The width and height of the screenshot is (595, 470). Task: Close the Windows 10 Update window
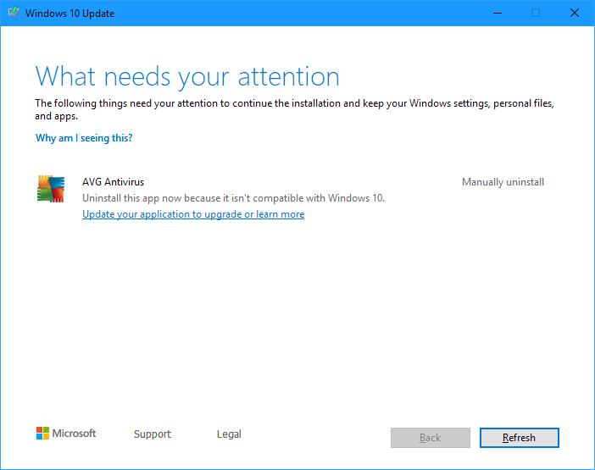click(x=575, y=13)
